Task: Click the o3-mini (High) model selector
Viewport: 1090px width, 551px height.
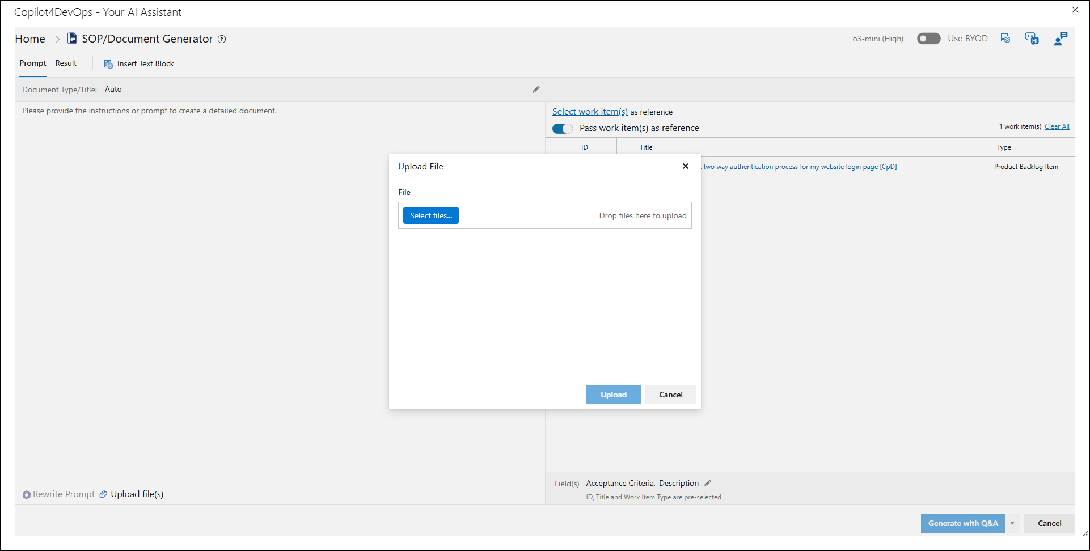Action: (877, 39)
